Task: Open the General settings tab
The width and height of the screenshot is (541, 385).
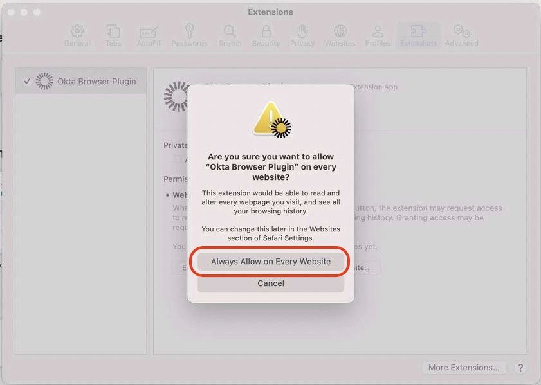Action: [x=77, y=35]
